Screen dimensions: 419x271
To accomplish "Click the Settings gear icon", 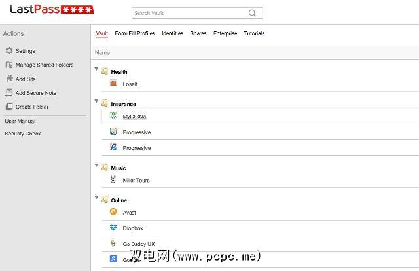I will tap(9, 51).
